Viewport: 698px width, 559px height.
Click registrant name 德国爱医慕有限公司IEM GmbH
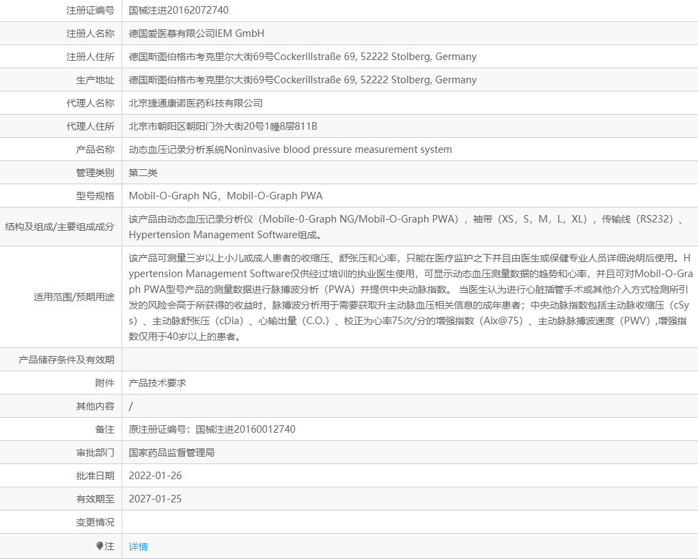coord(196,33)
